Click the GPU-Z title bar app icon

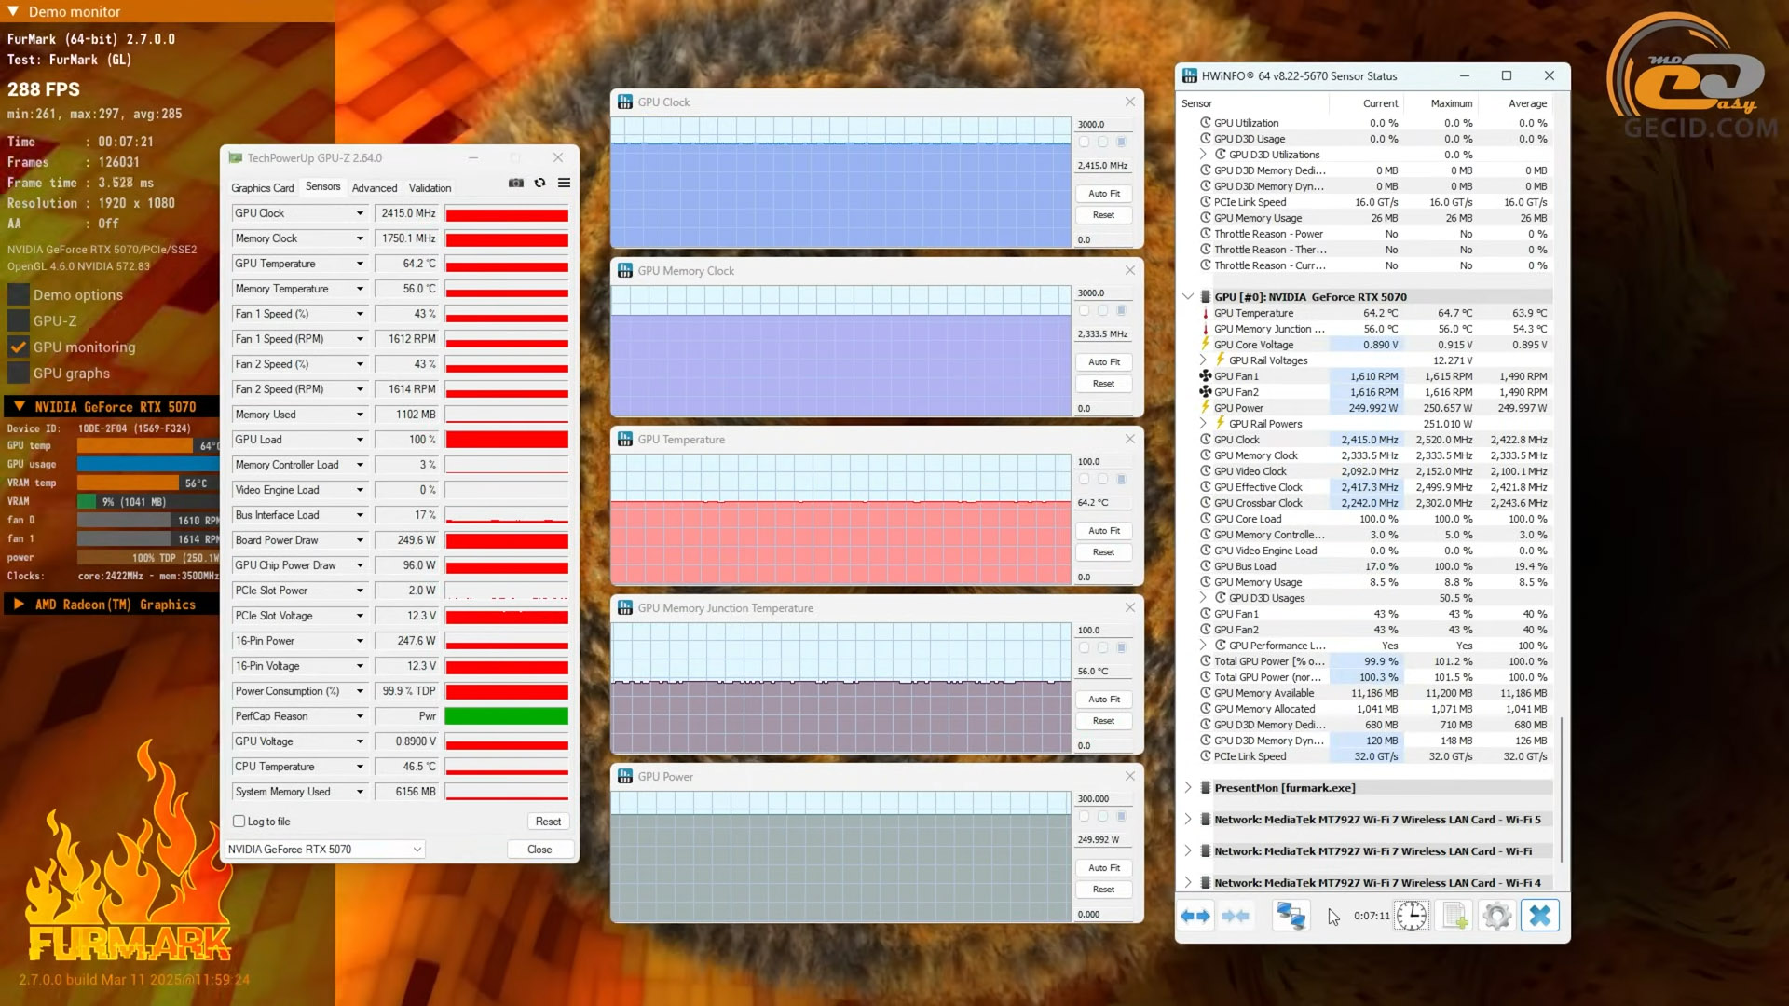236,157
